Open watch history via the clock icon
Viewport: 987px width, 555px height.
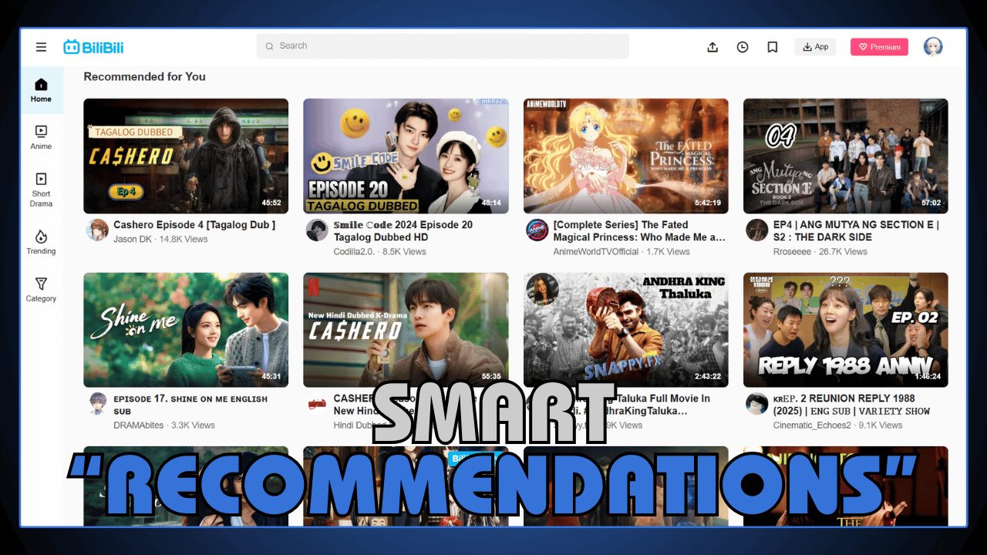tap(742, 47)
